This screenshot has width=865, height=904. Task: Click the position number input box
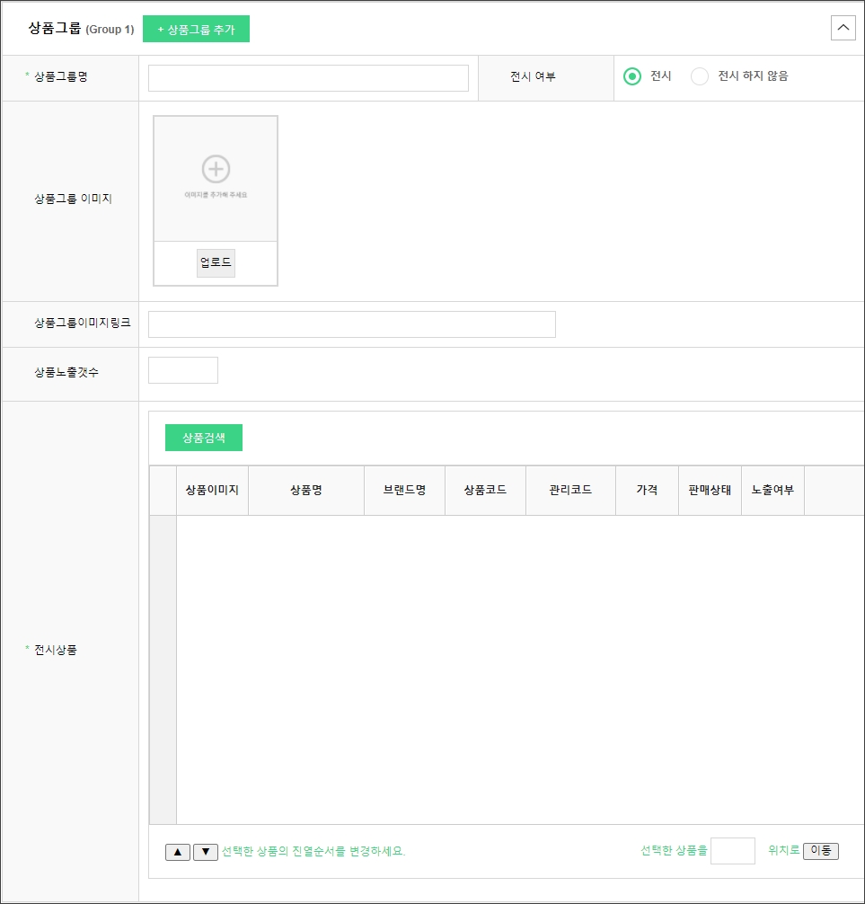(732, 851)
